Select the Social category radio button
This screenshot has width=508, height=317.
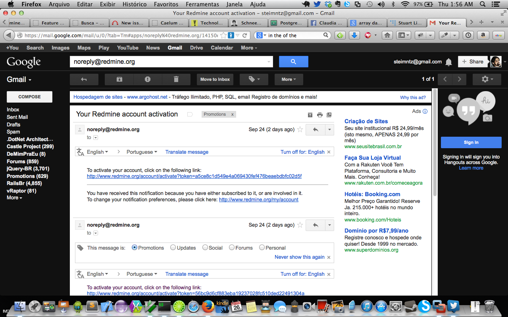pyautogui.click(x=205, y=248)
